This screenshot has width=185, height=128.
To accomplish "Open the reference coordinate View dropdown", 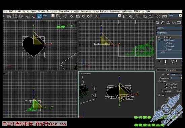I will pyautogui.click(x=48, y=15).
